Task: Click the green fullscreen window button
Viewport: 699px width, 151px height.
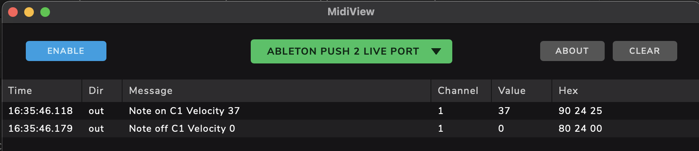Action: point(45,12)
